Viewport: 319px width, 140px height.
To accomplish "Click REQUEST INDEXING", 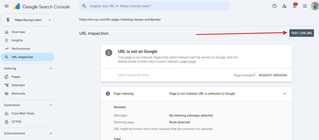I will click(273, 75).
